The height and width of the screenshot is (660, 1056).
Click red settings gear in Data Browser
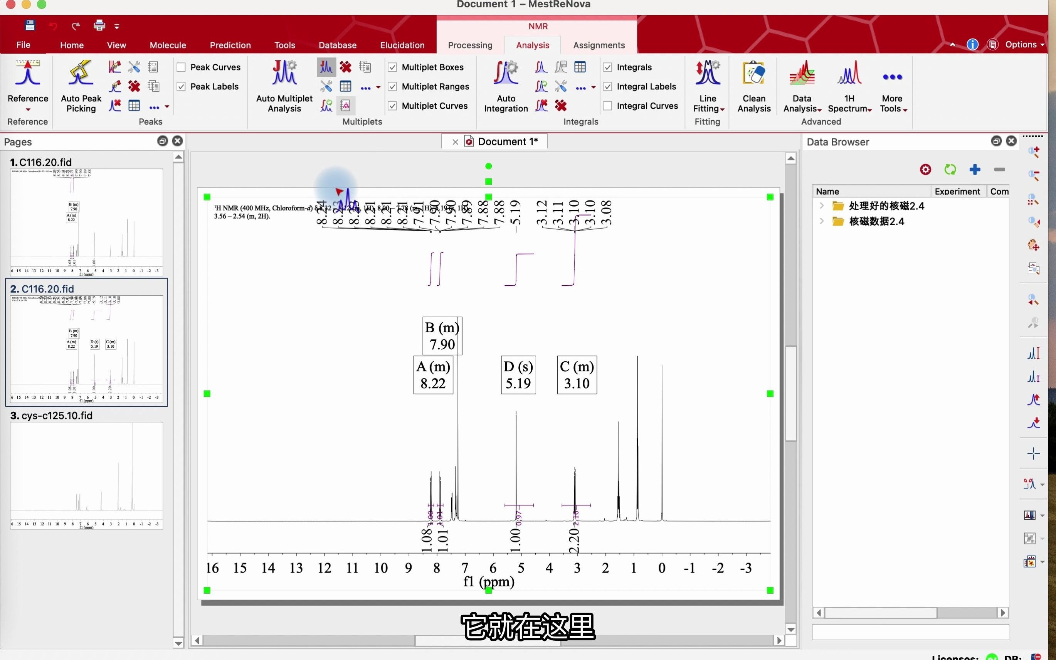click(x=925, y=169)
